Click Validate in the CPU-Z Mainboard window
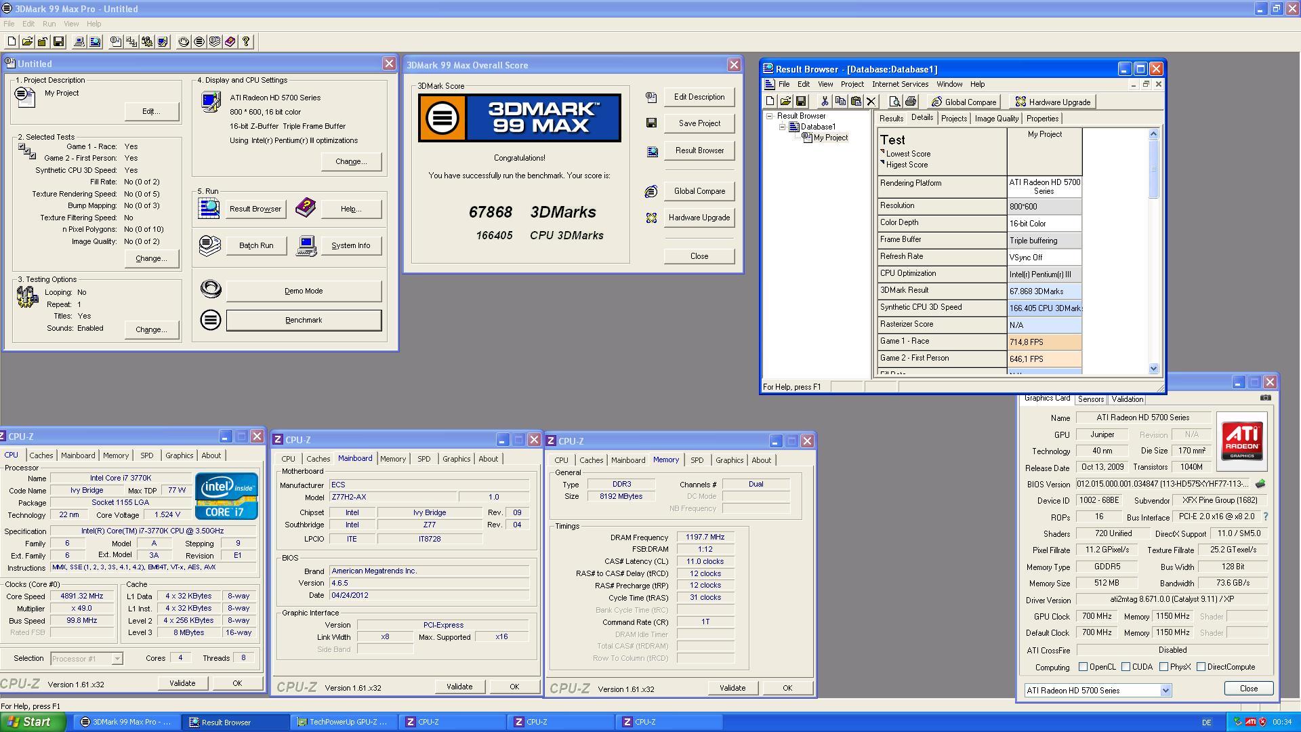Image resolution: width=1301 pixels, height=732 pixels. pos(459,687)
